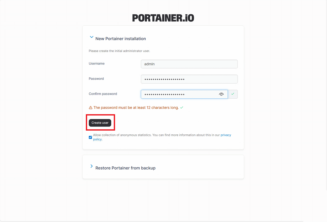Click the 12 characters password requirement message
327x222 pixels.
click(x=136, y=108)
